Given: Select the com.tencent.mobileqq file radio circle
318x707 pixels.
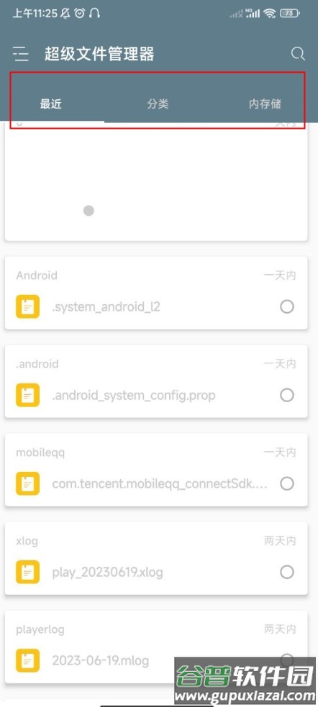Looking at the screenshot, I should coord(287,483).
